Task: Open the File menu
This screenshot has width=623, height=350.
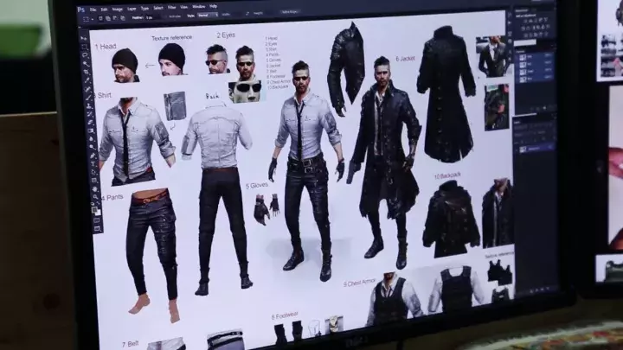Action: point(93,10)
